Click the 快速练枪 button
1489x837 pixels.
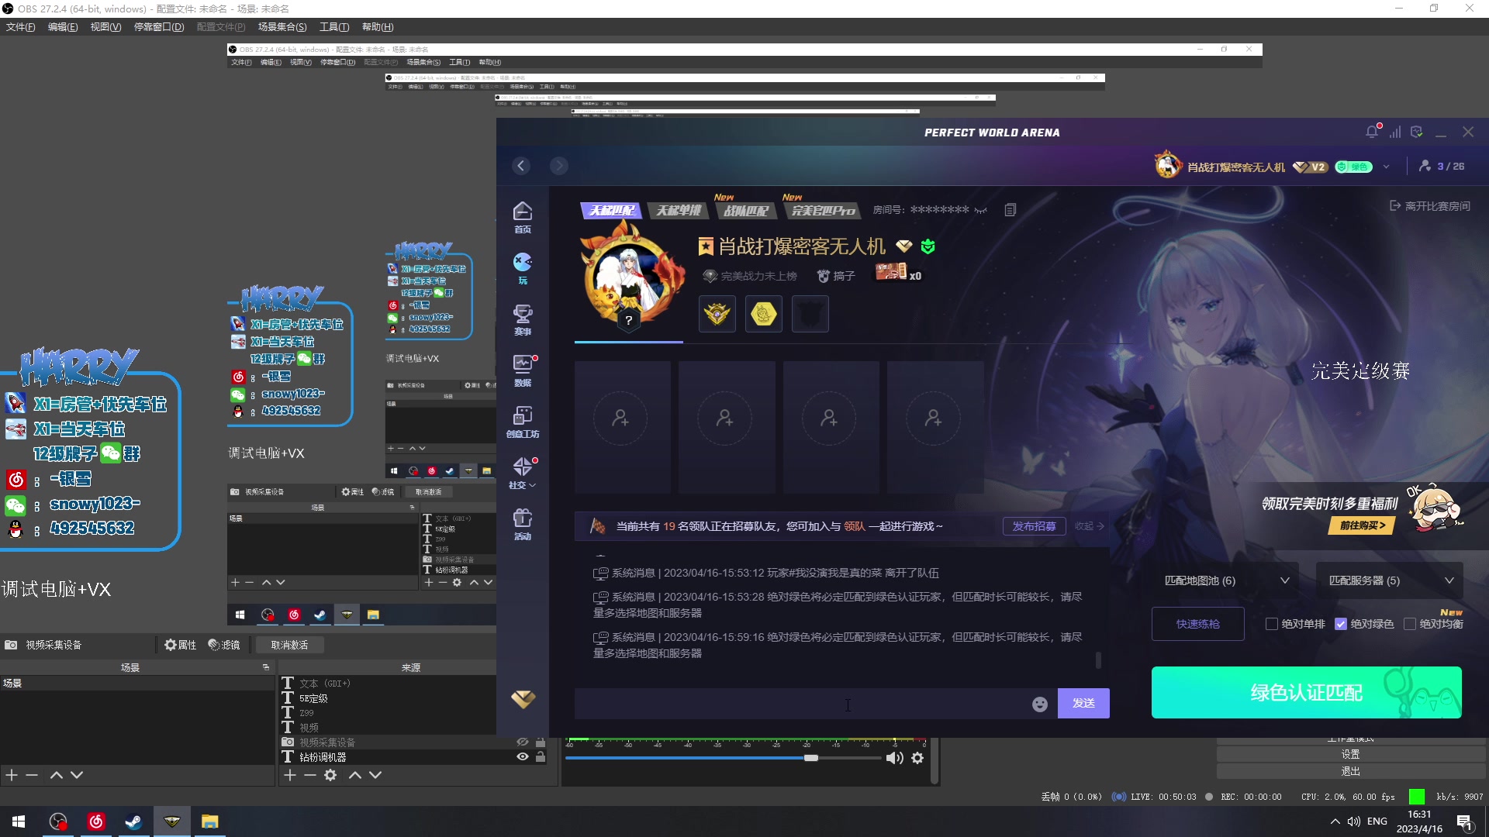click(x=1198, y=624)
